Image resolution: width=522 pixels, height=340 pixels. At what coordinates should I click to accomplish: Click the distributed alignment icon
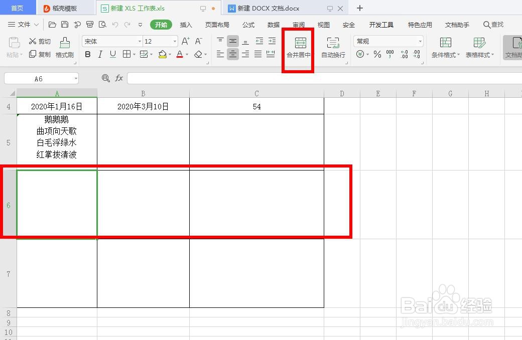coord(271,54)
